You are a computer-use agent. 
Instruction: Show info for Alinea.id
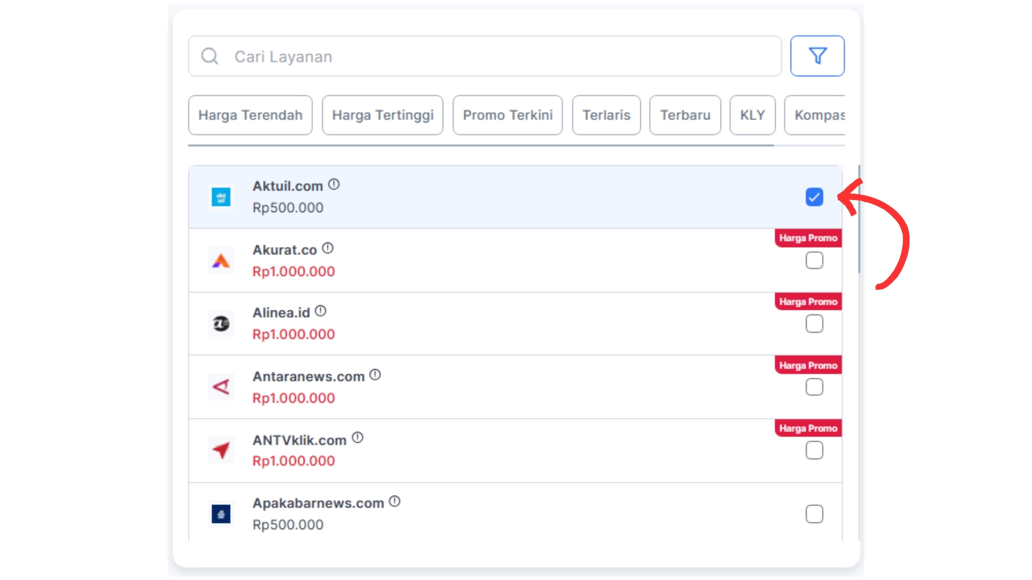321,311
